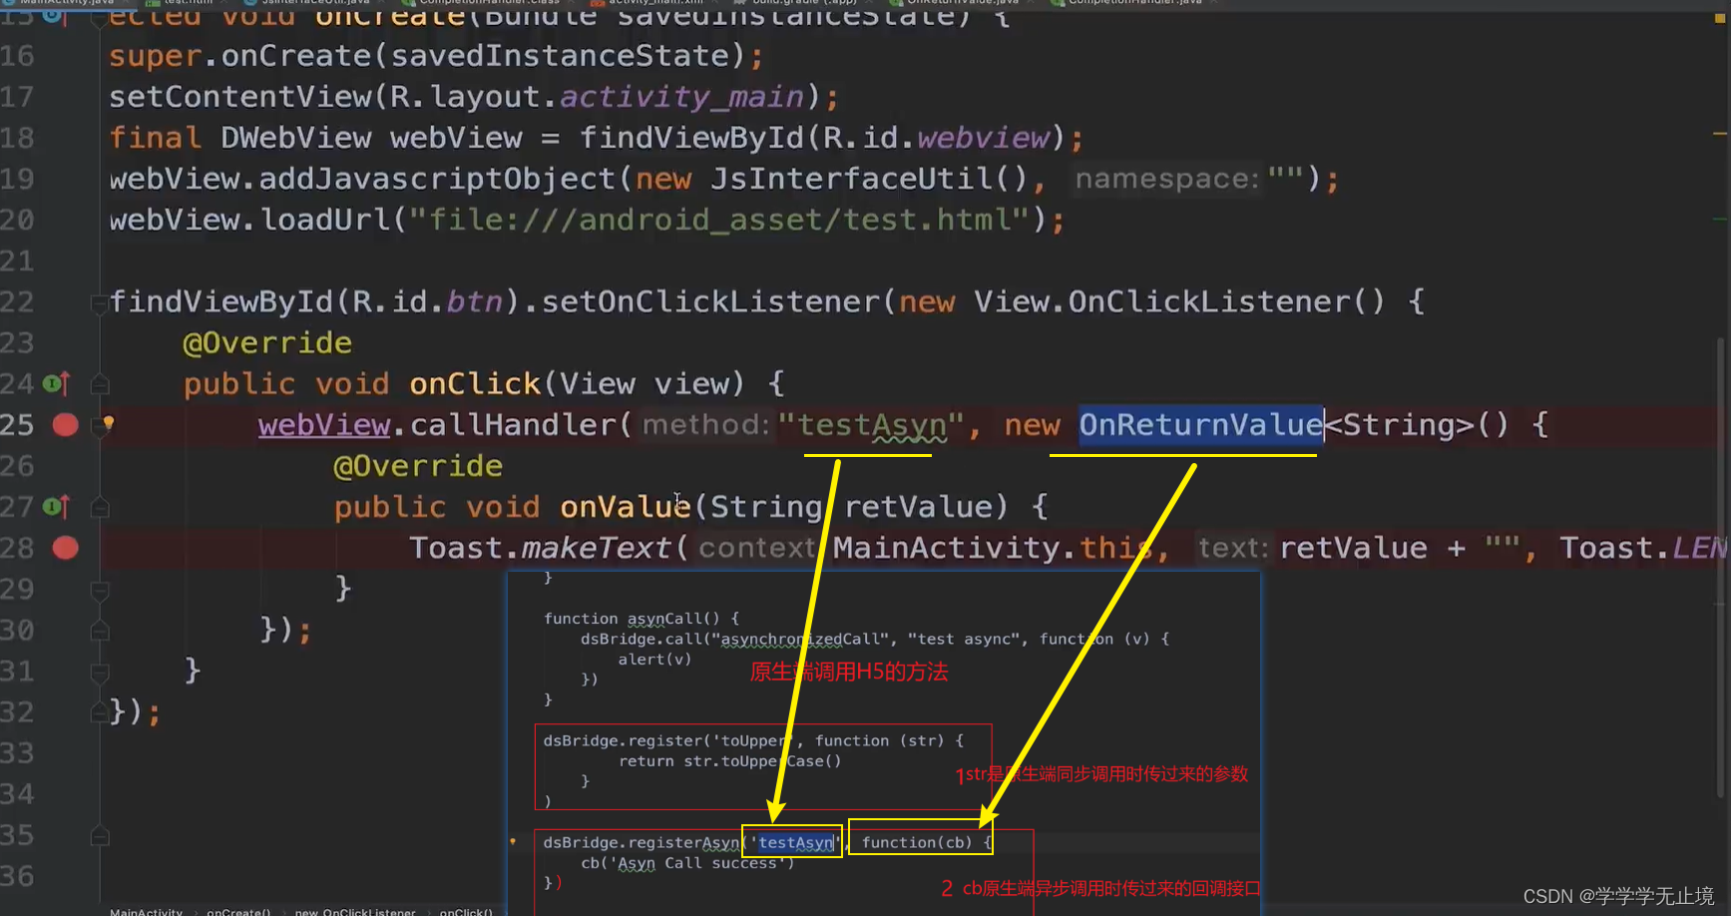Click the retValue argument in Toast.makeText
The width and height of the screenshot is (1731, 916).
[x=1353, y=548]
